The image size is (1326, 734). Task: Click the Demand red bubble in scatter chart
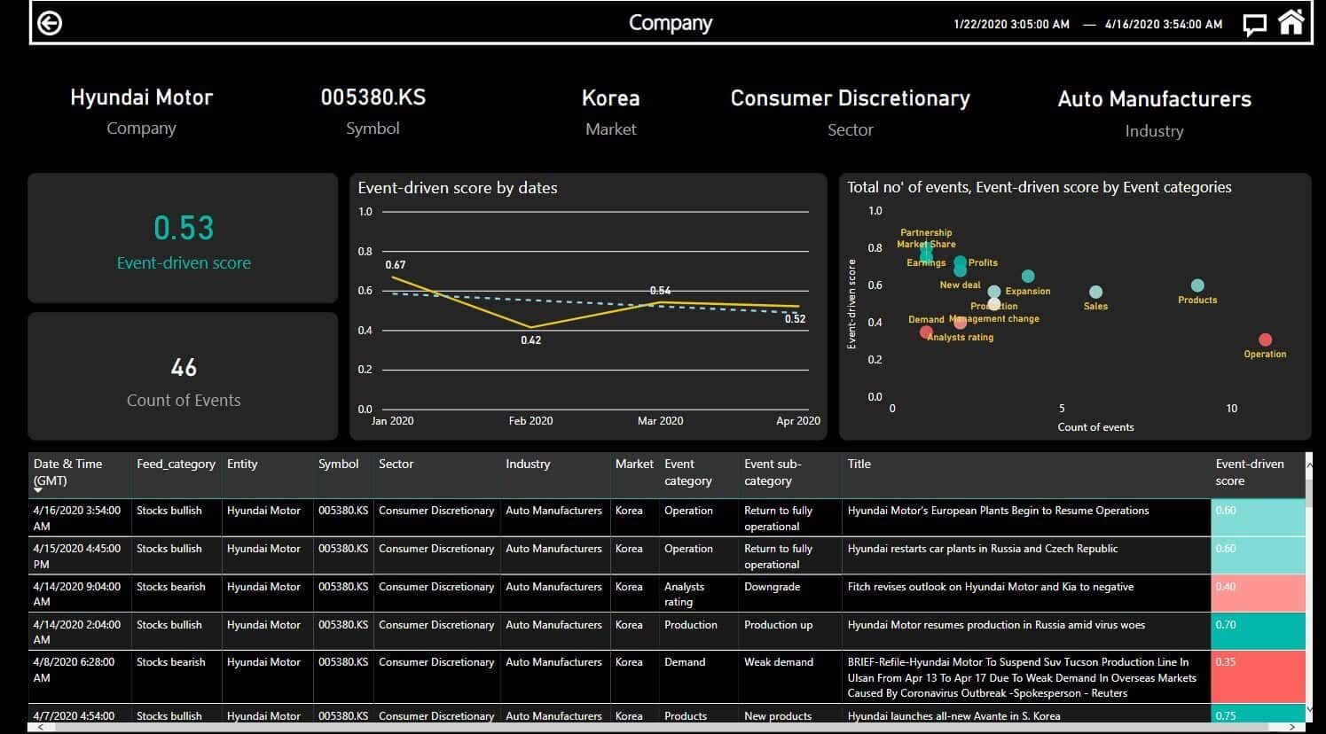pos(926,332)
